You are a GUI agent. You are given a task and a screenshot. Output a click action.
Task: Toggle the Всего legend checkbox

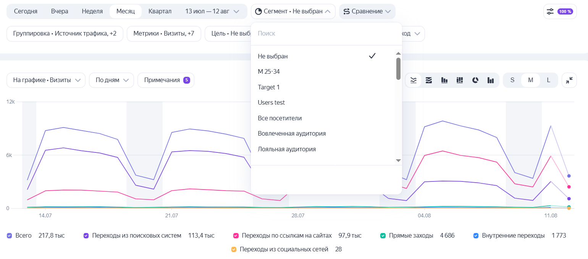[10, 236]
